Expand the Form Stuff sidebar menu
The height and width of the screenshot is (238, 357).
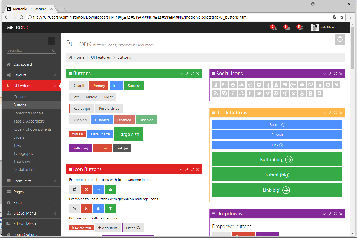pyautogui.click(x=31, y=181)
